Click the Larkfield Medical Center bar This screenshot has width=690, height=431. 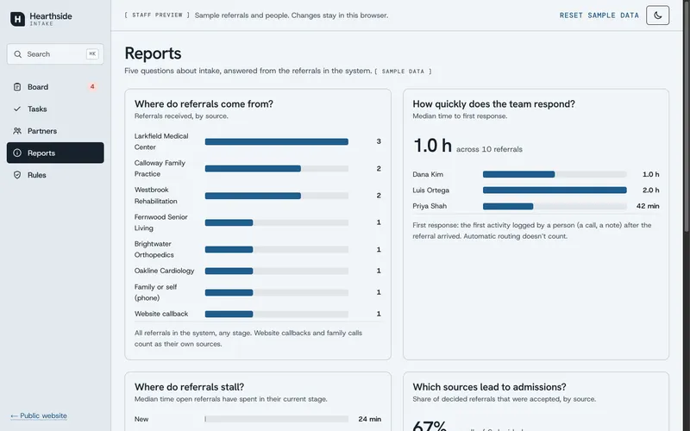[x=276, y=141]
